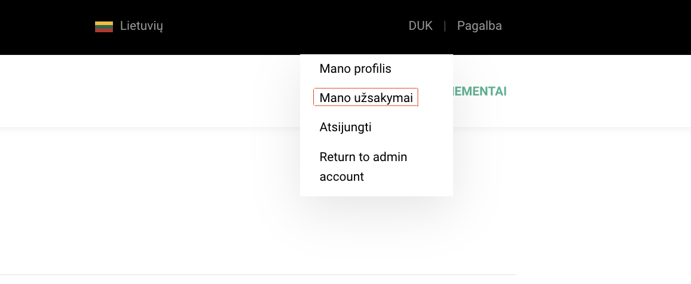The height and width of the screenshot is (284, 691).
Task: Select Return to admin account
Action: pos(363,166)
